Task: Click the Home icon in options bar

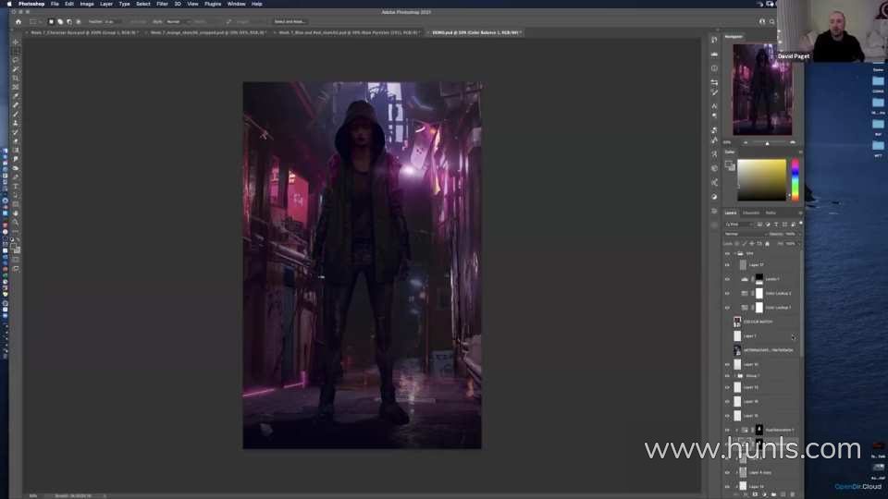Action: (x=18, y=21)
